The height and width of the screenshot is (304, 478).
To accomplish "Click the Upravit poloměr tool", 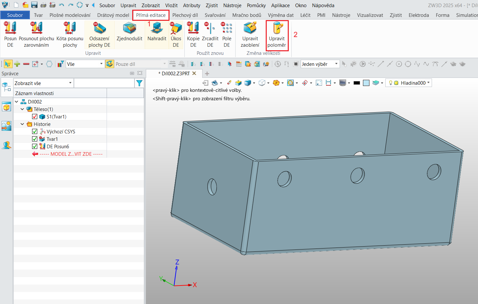I will click(x=277, y=35).
